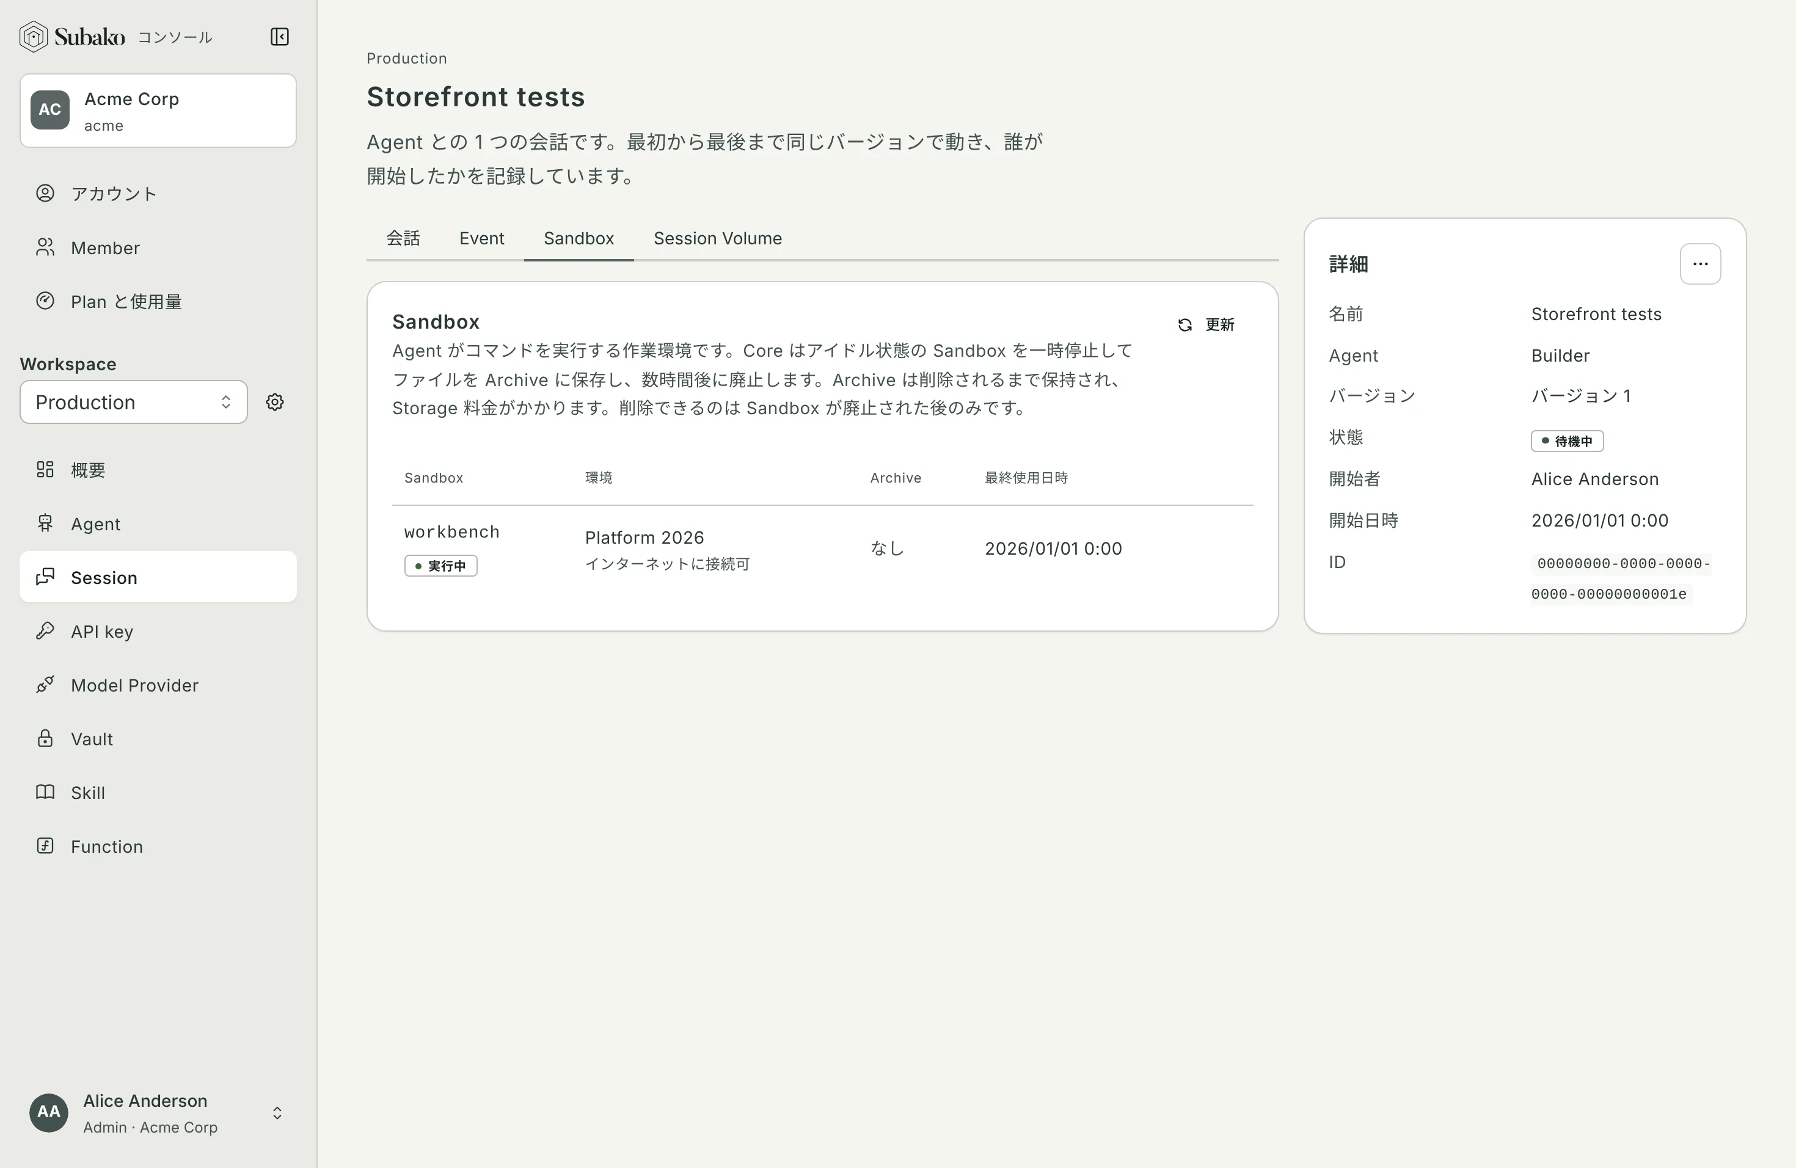Click the 待機中 status badge
This screenshot has height=1168, width=1796.
(x=1566, y=440)
